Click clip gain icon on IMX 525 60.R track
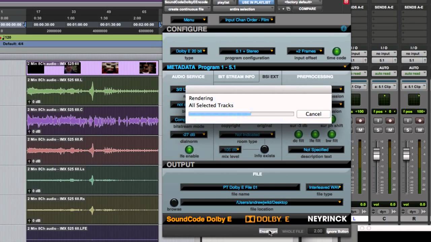Image resolution: width=431 pixels, height=242 pixels. [29, 161]
